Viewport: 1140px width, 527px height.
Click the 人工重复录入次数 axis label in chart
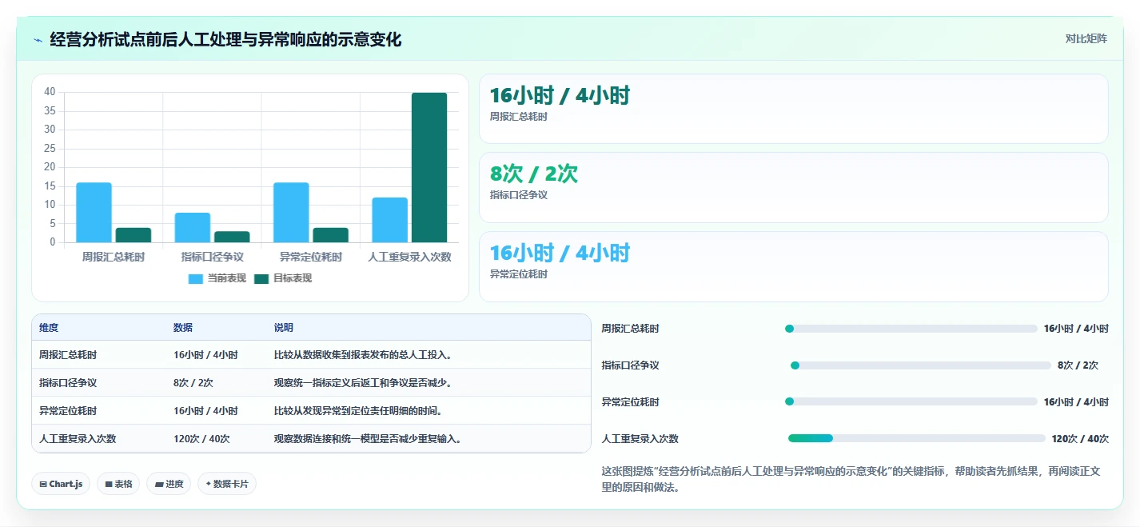coord(409,258)
